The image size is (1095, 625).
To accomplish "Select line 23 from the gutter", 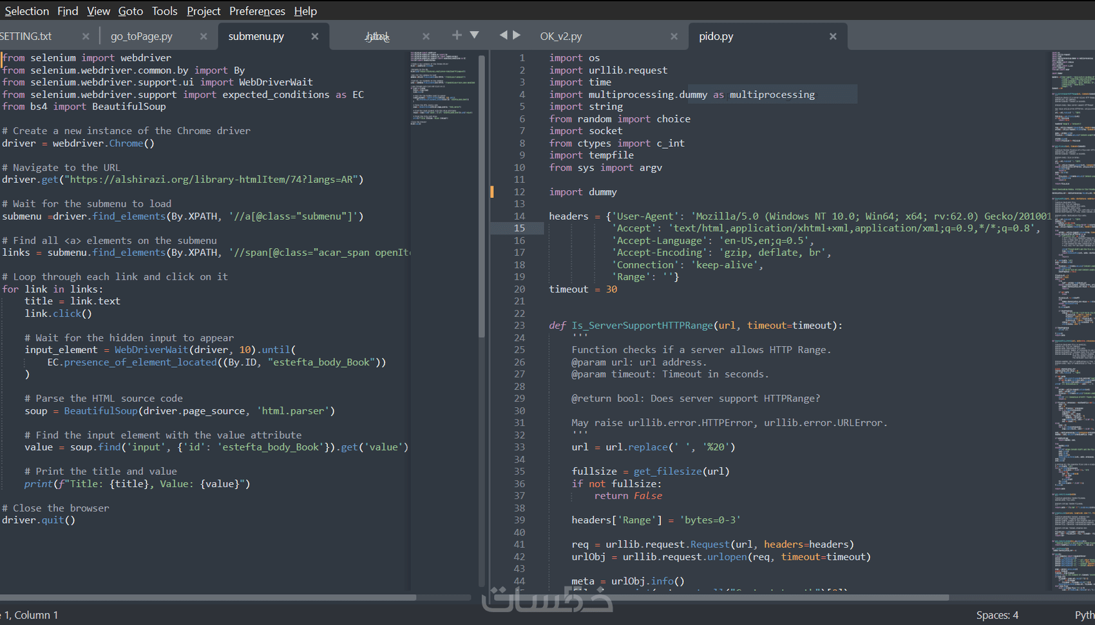I will click(519, 325).
